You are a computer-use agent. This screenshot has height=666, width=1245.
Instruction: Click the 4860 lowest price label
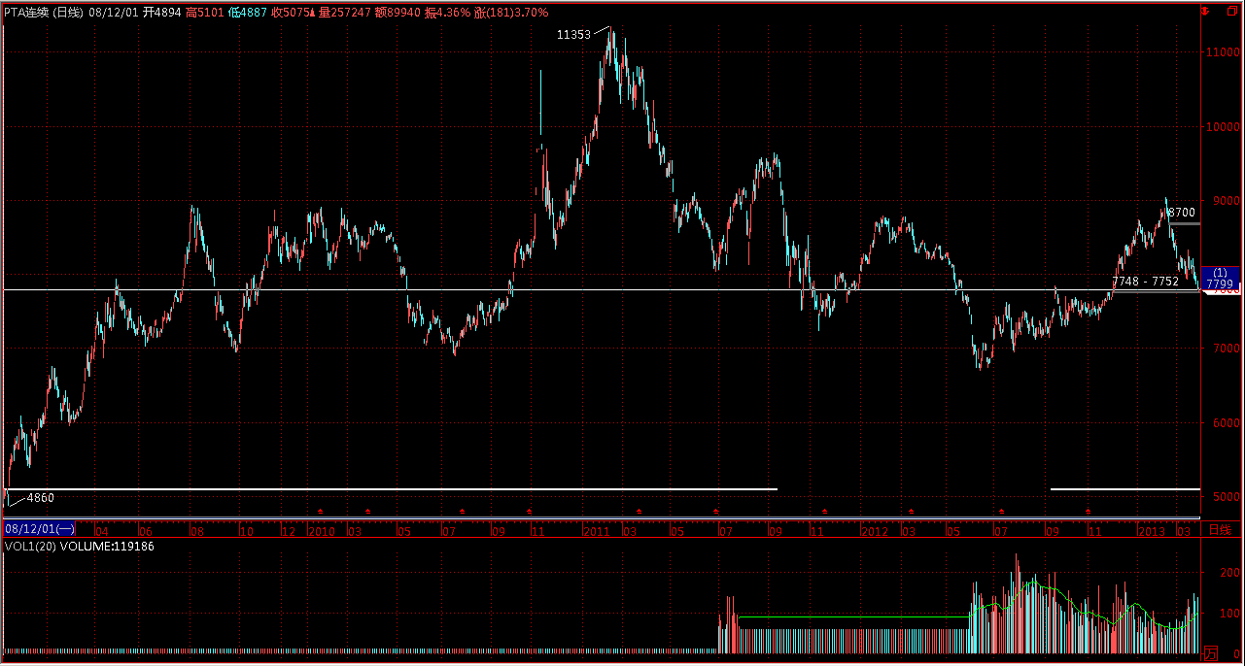(x=40, y=497)
